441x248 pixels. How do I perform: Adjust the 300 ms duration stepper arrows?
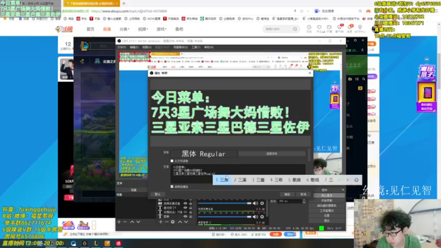point(304,201)
